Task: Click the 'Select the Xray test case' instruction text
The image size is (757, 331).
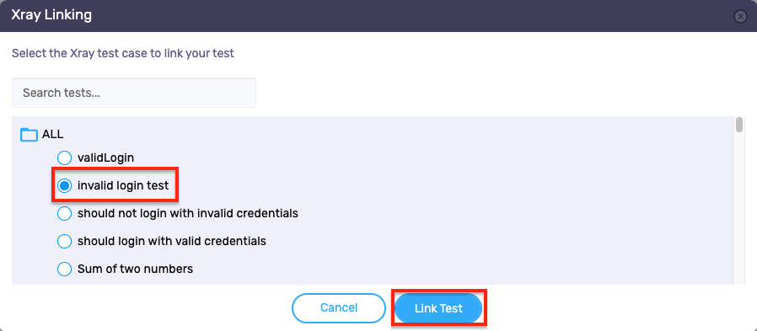Action: (x=122, y=53)
